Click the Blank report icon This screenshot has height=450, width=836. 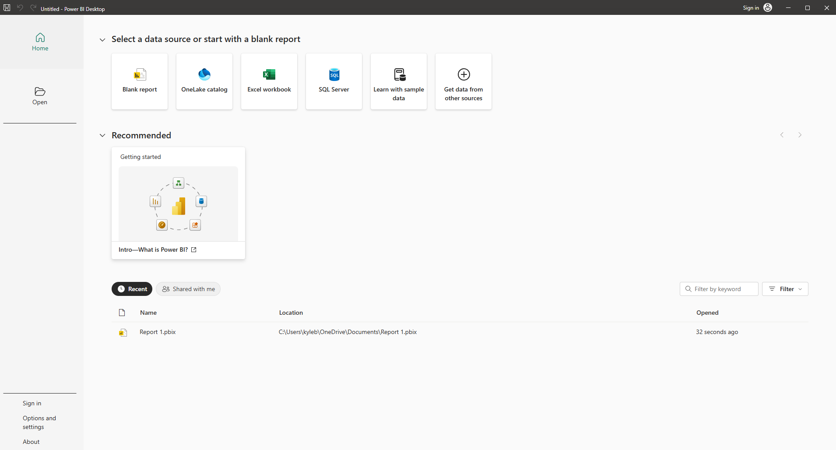tap(140, 75)
